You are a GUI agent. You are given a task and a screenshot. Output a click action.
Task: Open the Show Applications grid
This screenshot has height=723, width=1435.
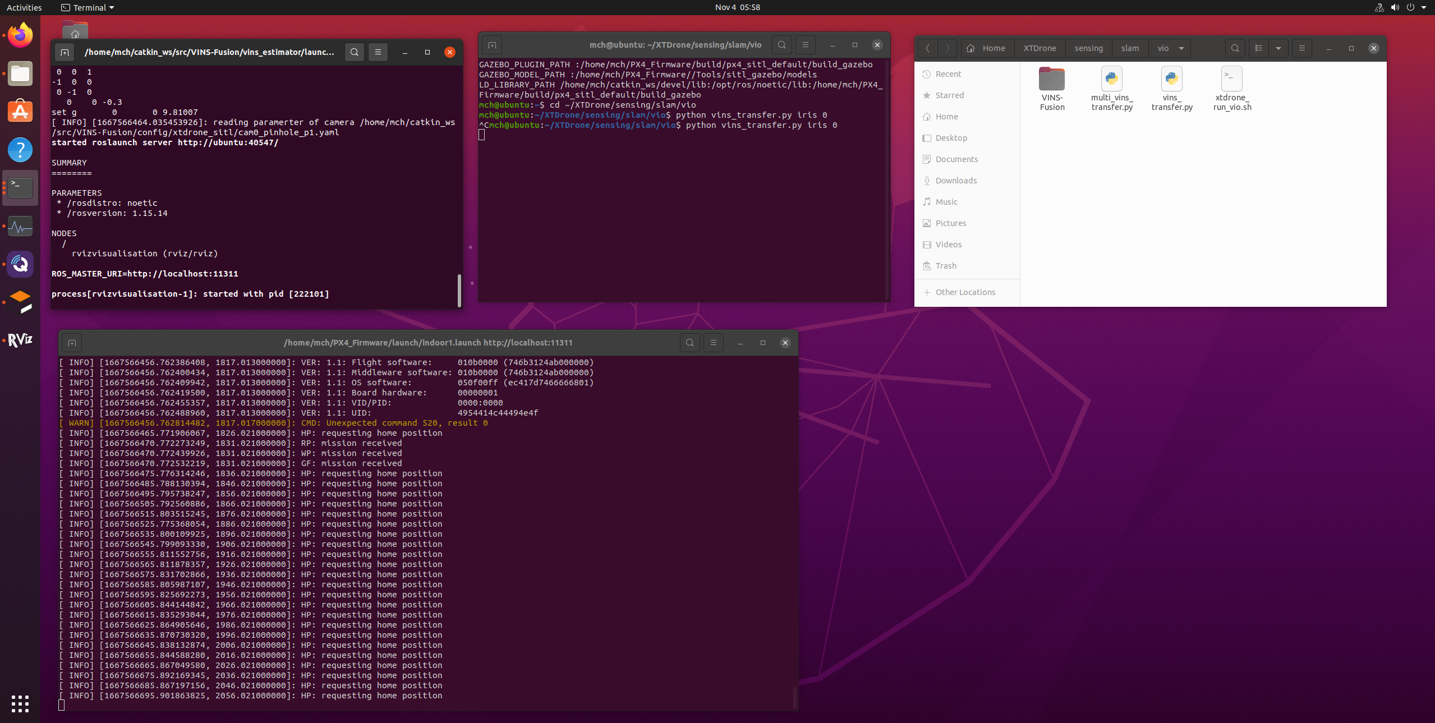point(20,703)
